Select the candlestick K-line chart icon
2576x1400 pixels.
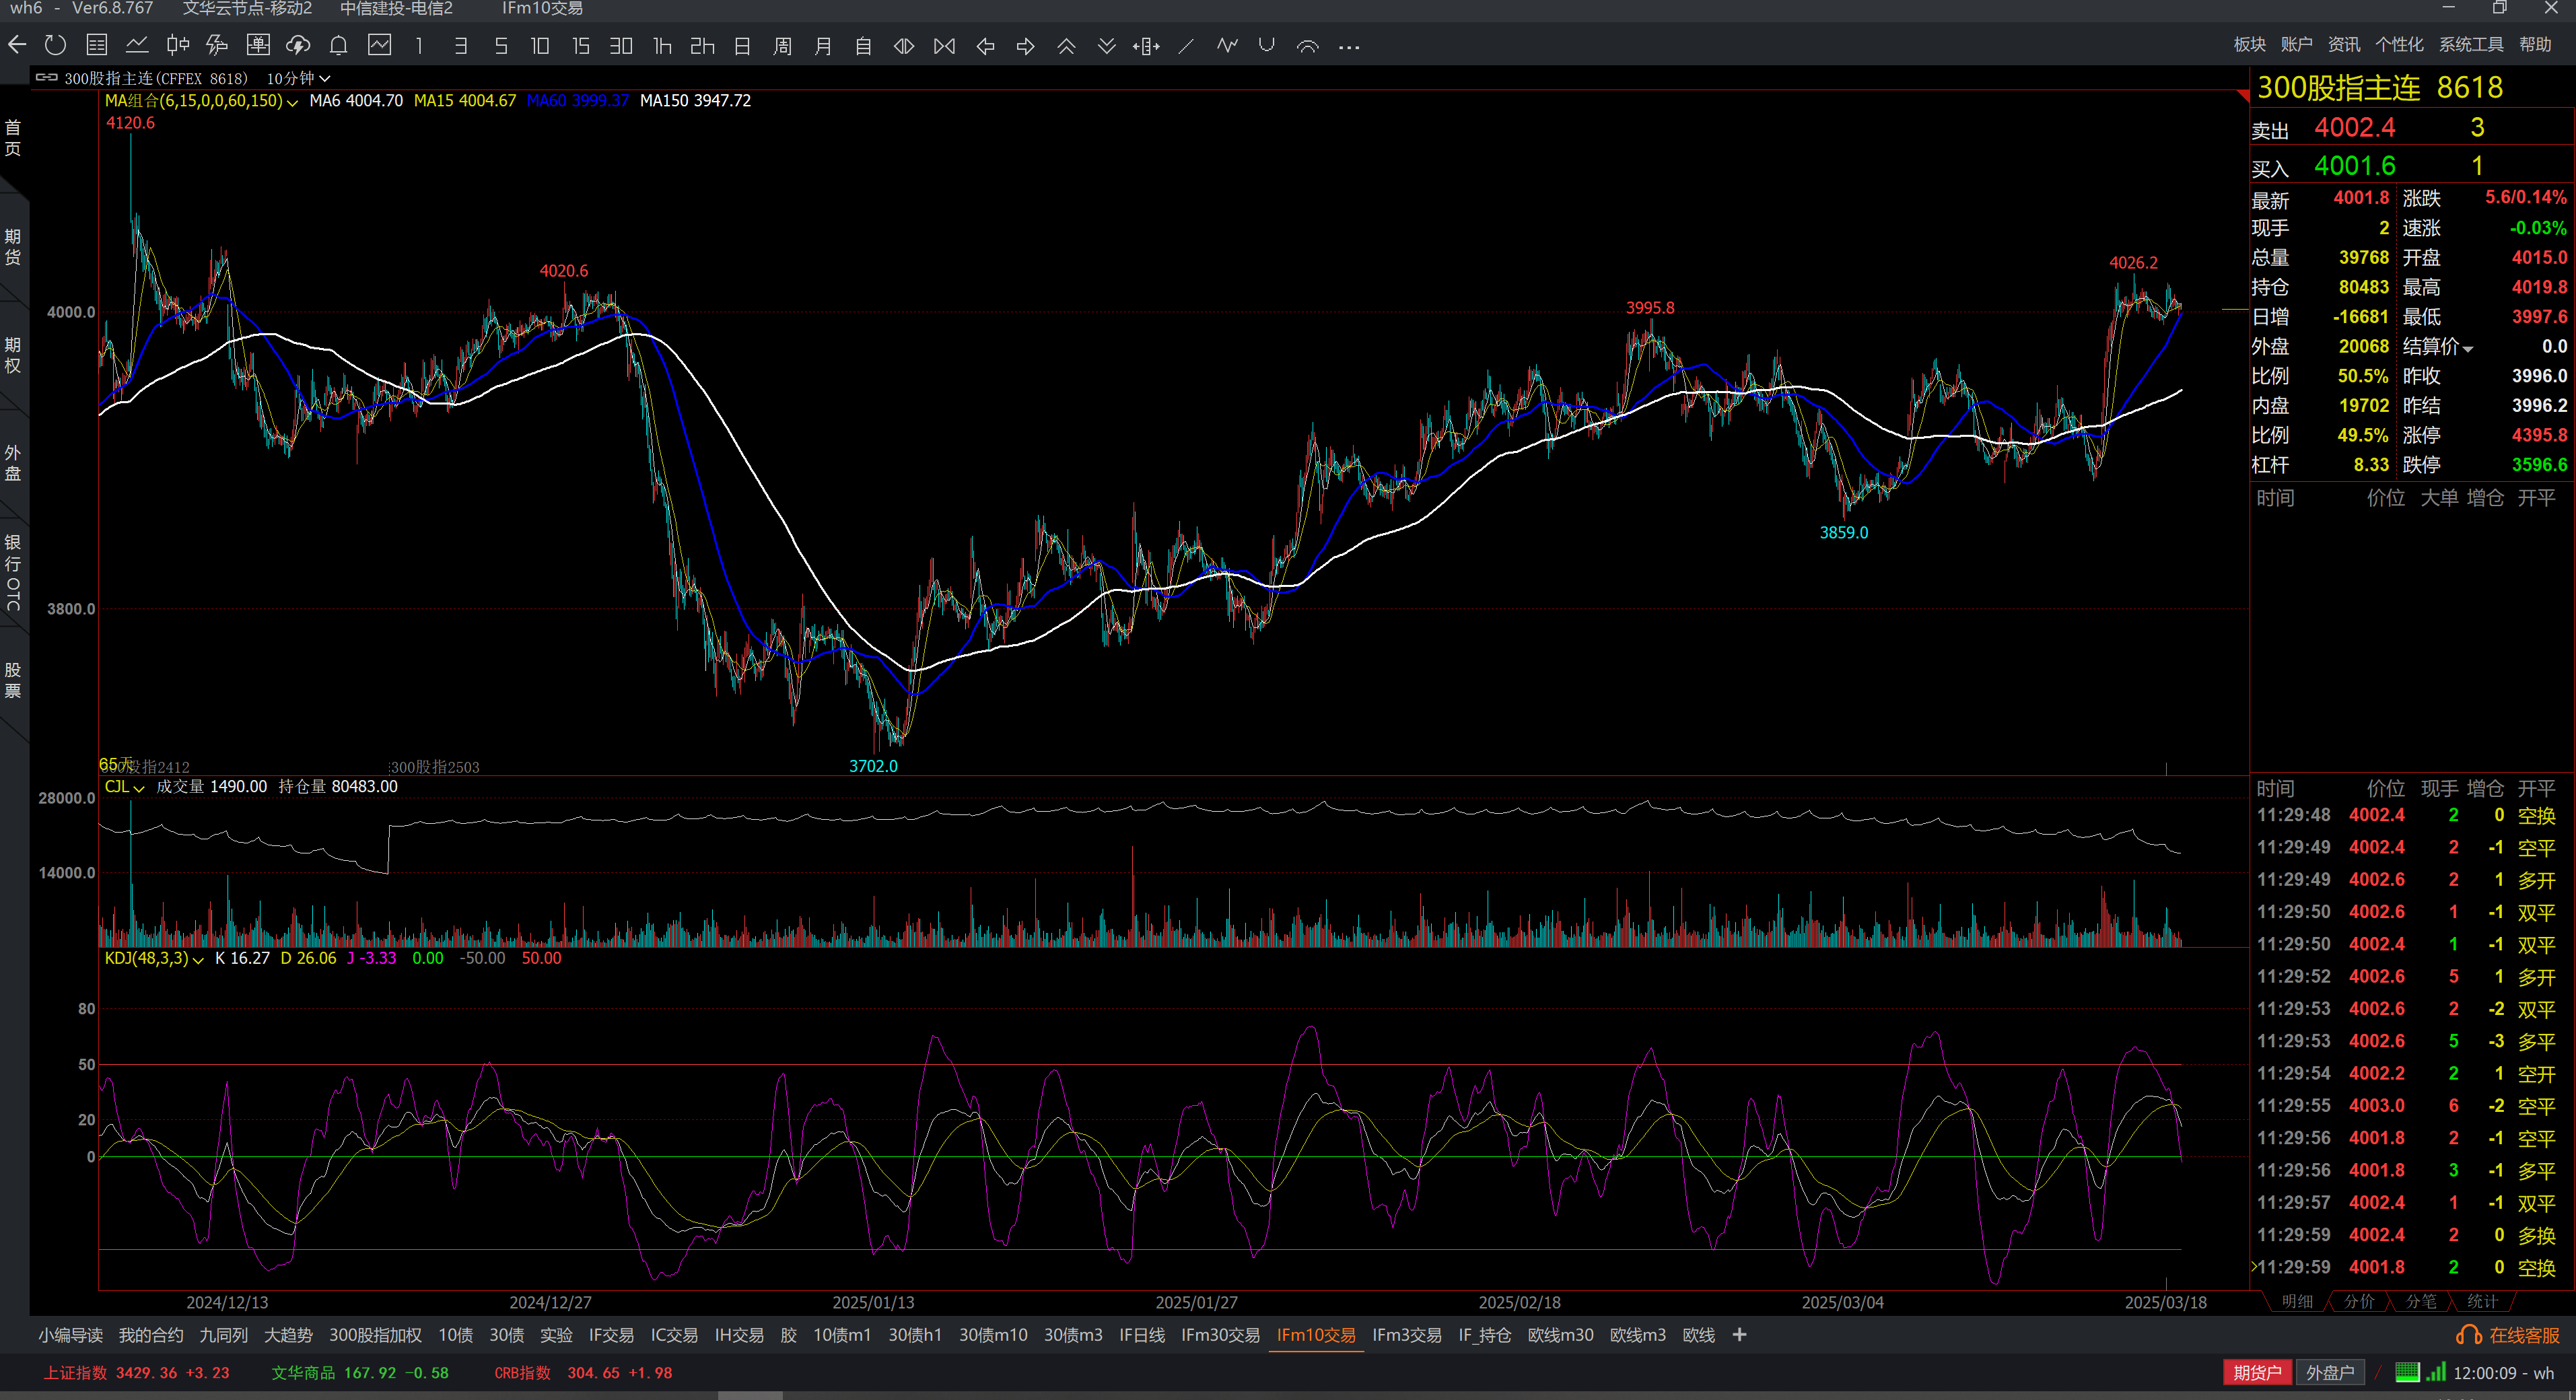point(178,45)
